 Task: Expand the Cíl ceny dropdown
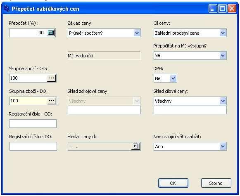pyautogui.click(x=223, y=33)
